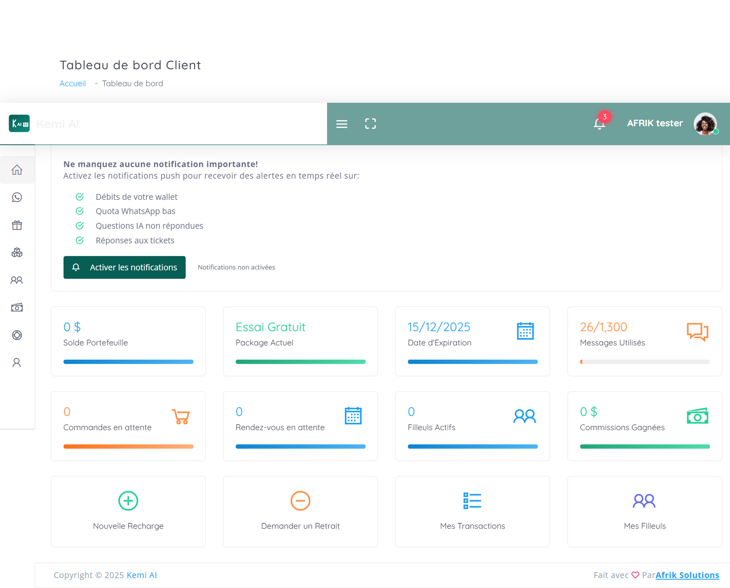Open Nouvelle Recharge tile
Viewport: 730px width, 588px height.
(128, 511)
